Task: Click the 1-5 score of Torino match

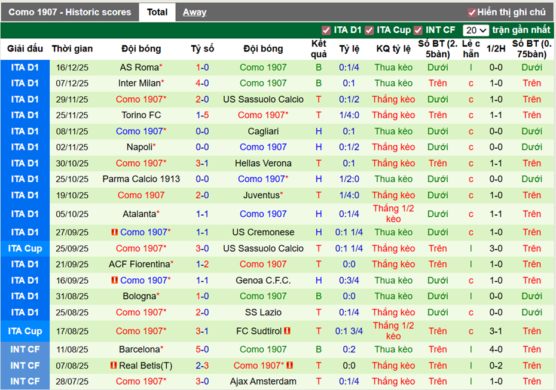Action: (x=202, y=115)
